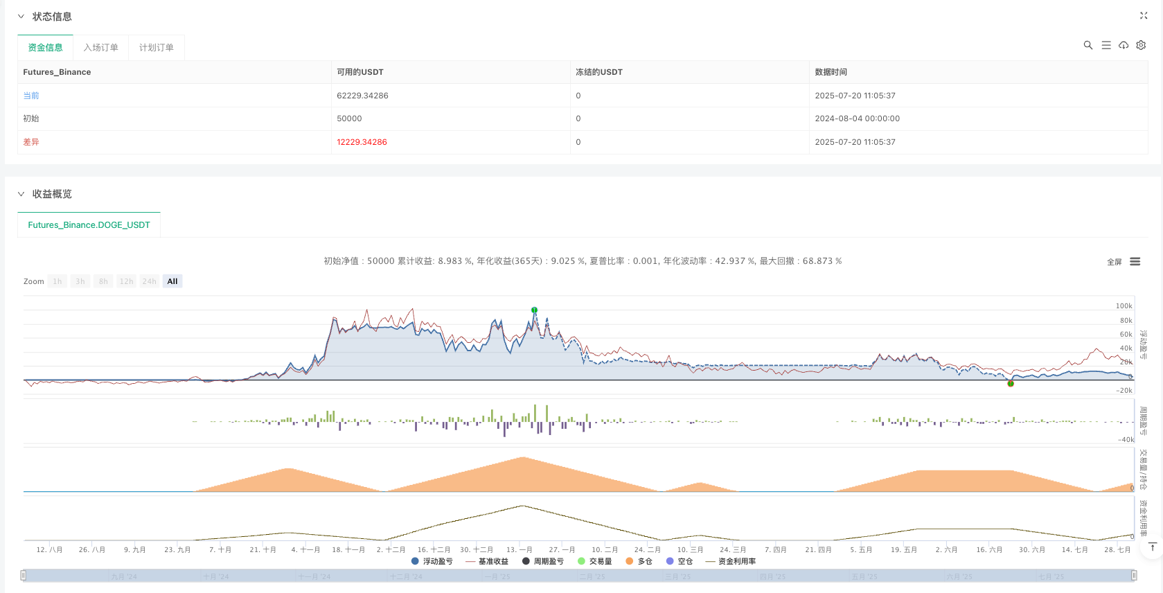1163x593 pixels.
Task: Click the green peak marker on chart
Action: [x=534, y=310]
